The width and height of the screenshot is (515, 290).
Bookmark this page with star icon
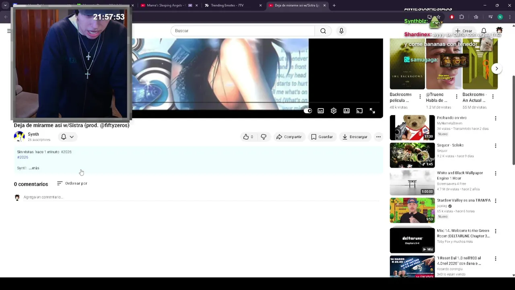(438, 17)
